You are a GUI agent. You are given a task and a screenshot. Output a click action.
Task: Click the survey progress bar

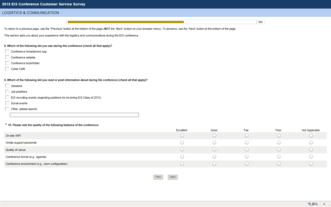(162, 22)
